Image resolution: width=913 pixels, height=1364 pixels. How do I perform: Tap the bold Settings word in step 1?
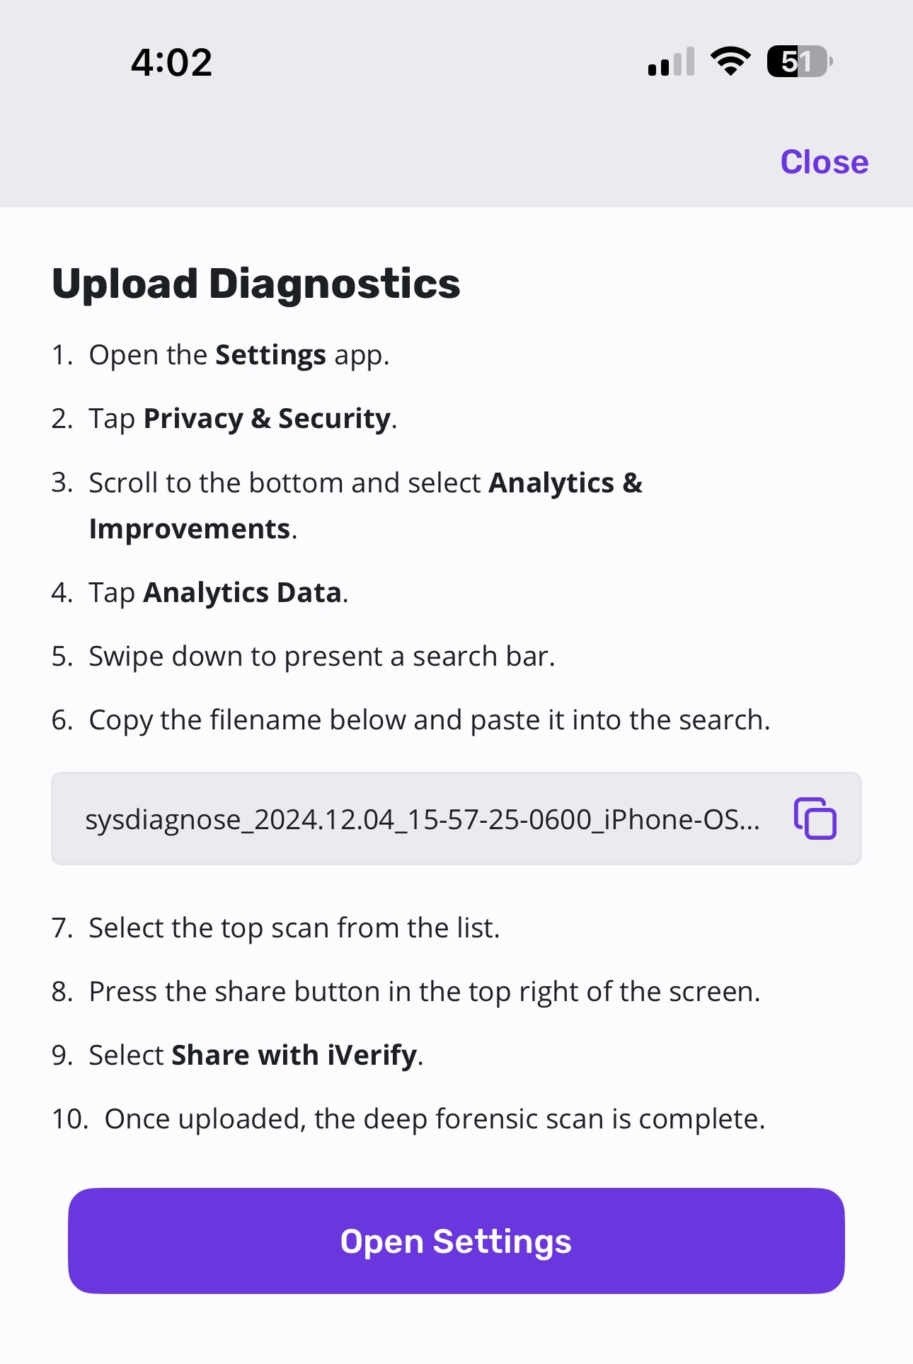pos(270,354)
